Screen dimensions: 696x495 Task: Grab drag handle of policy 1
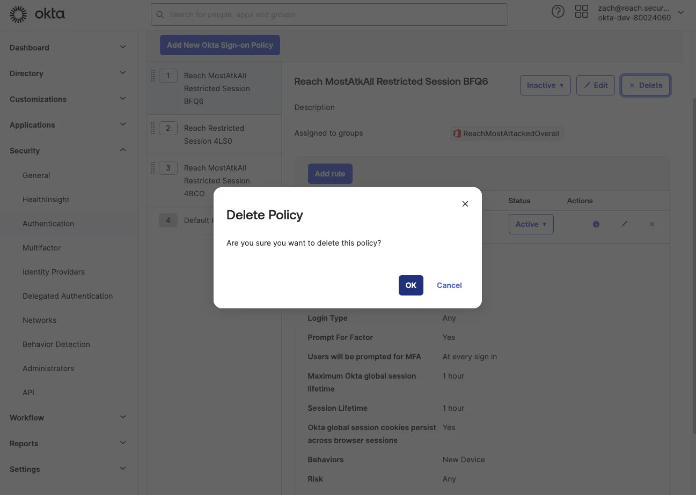click(x=153, y=76)
